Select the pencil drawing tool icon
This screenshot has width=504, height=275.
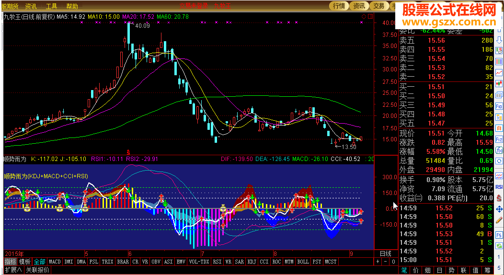[x=499, y=220]
